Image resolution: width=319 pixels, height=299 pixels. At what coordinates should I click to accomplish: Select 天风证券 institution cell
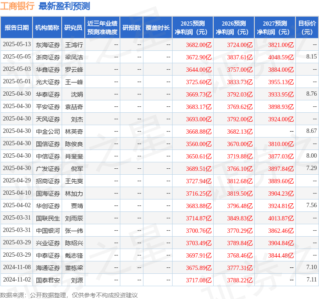(48, 119)
